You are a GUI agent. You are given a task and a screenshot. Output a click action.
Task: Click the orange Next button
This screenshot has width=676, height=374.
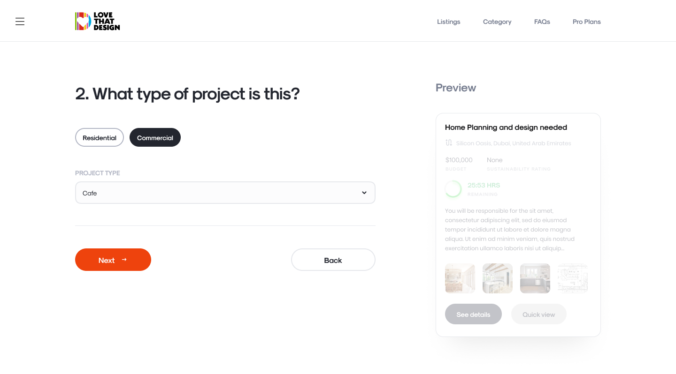[113, 260]
